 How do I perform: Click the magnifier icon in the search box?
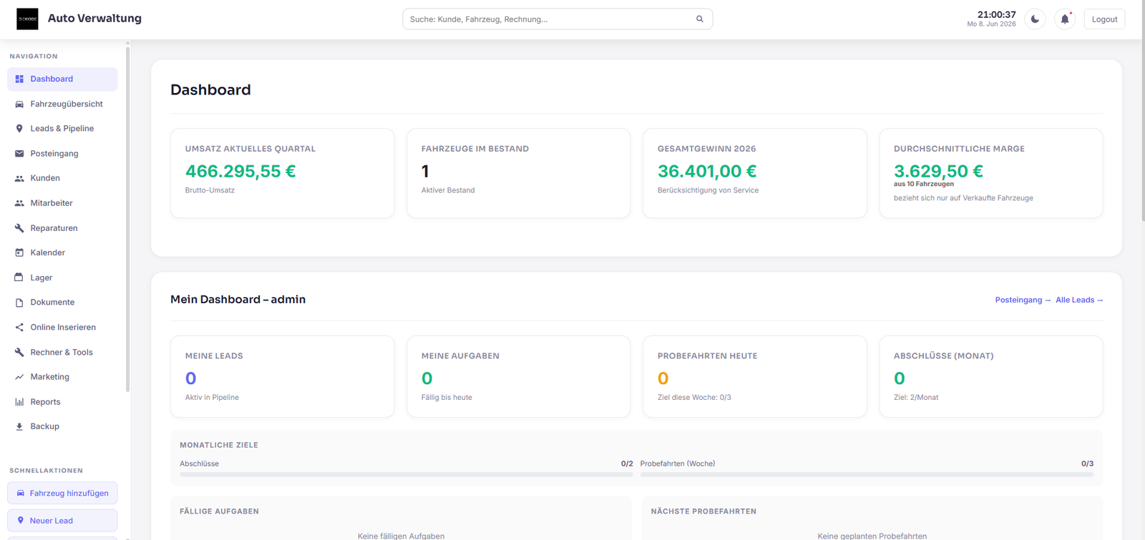click(700, 19)
